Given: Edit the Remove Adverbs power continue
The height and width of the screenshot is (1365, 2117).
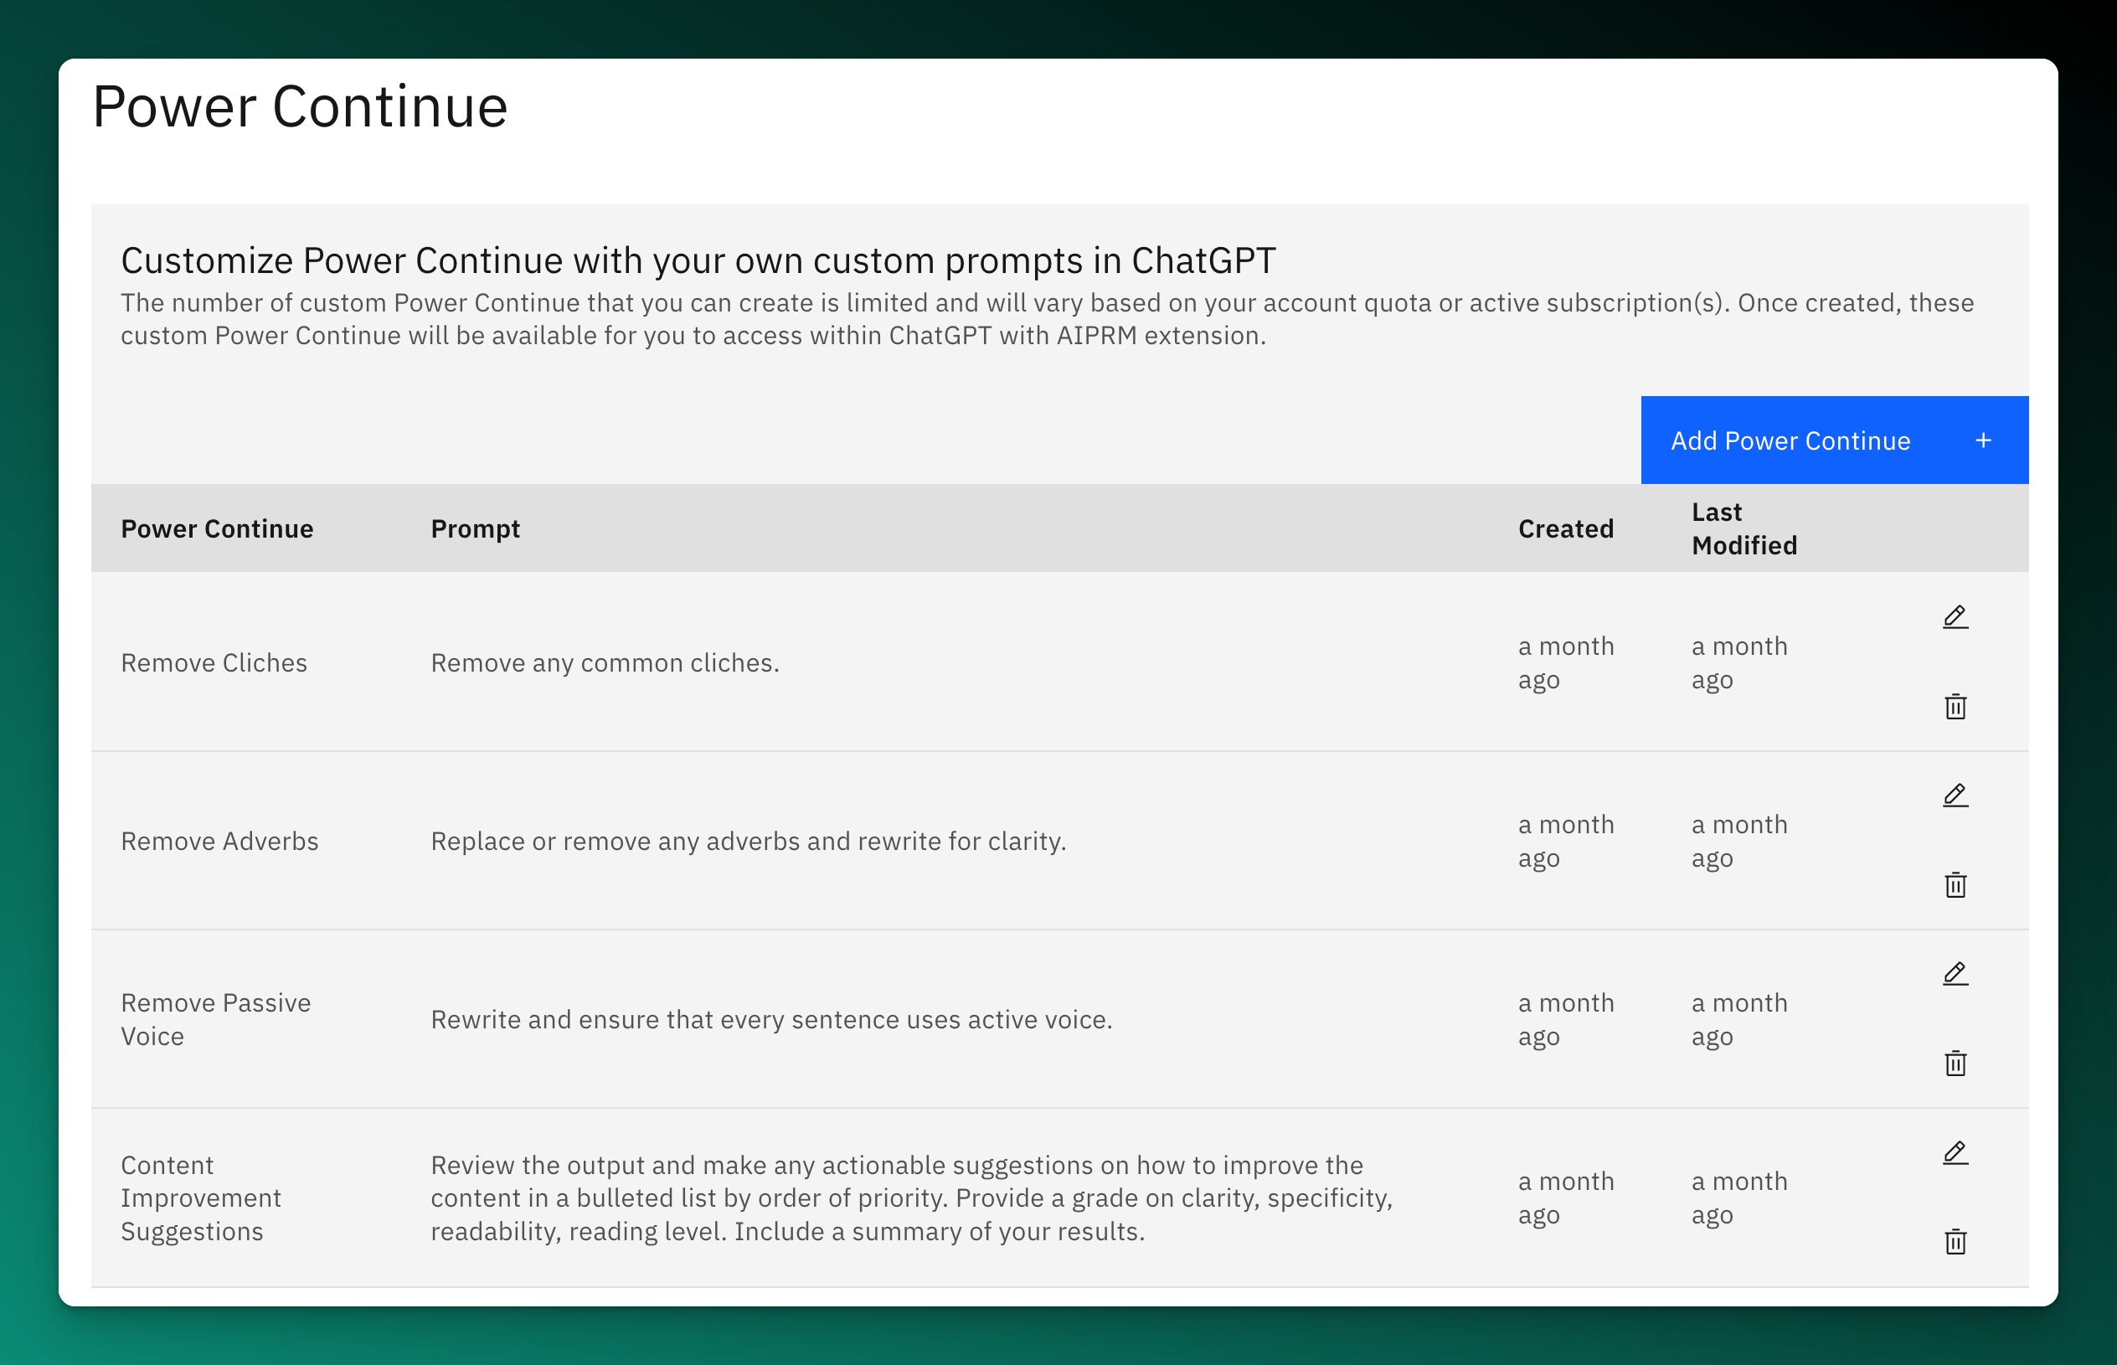Looking at the screenshot, I should coord(1955,795).
